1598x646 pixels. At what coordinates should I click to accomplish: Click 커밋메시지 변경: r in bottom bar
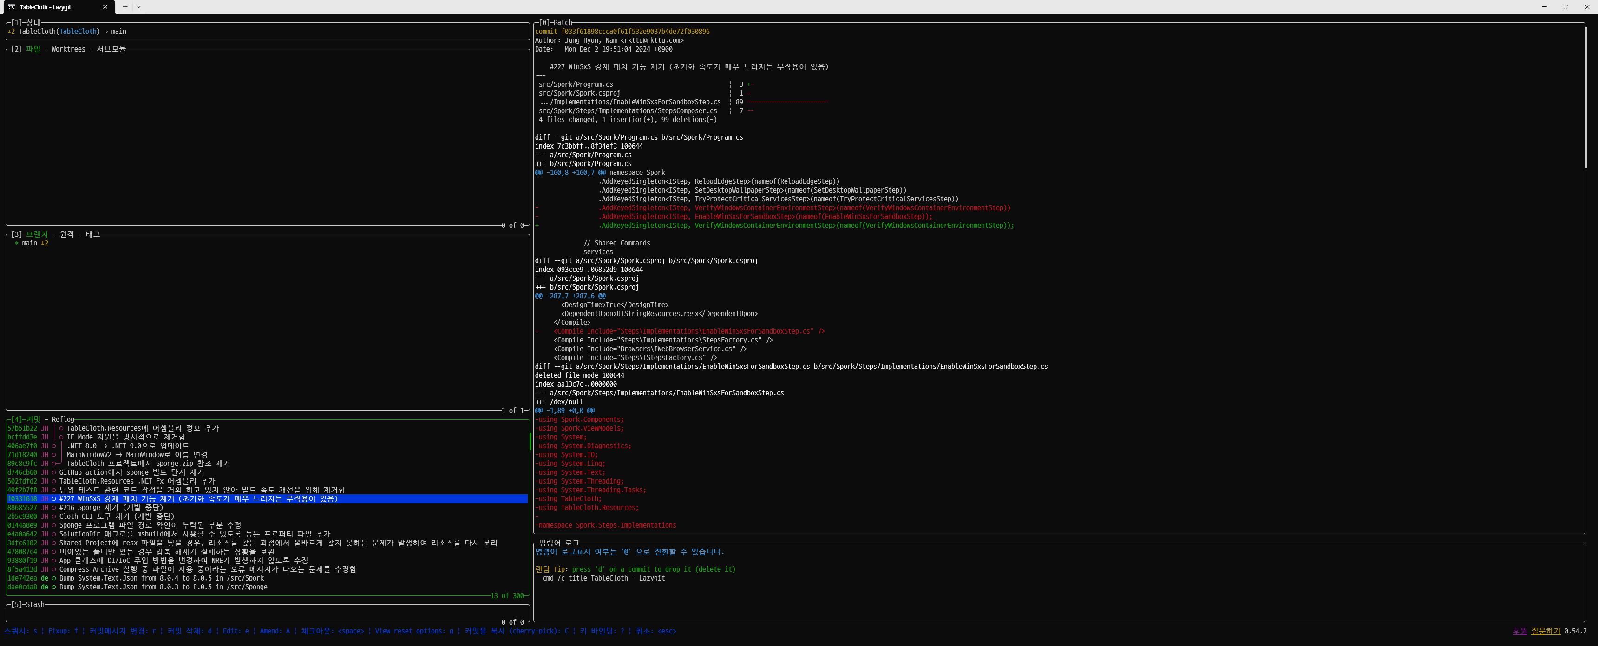click(x=123, y=631)
